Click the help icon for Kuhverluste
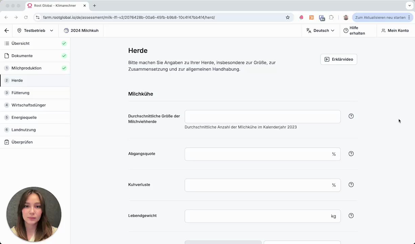Image resolution: width=415 pixels, height=244 pixels. click(x=351, y=185)
